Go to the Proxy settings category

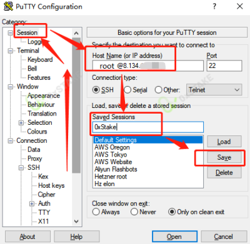point(35,159)
